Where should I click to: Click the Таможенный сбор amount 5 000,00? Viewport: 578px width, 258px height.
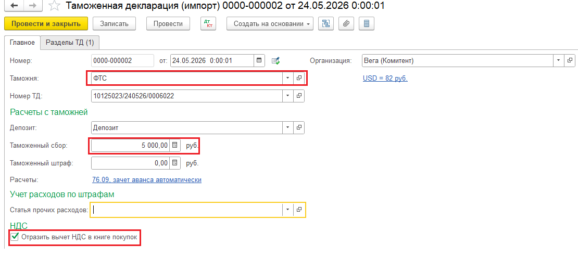coord(130,145)
